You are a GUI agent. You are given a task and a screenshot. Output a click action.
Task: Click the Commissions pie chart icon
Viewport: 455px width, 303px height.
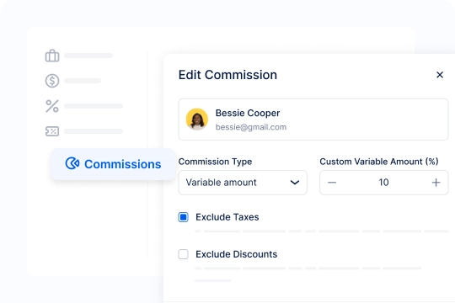tap(72, 163)
